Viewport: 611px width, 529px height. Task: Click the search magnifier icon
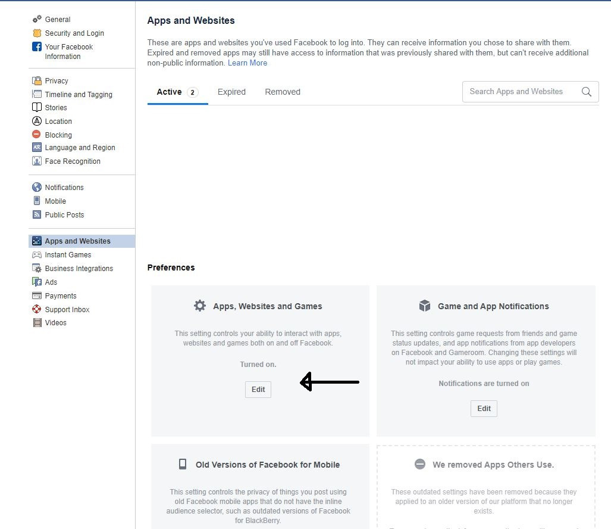[587, 92]
